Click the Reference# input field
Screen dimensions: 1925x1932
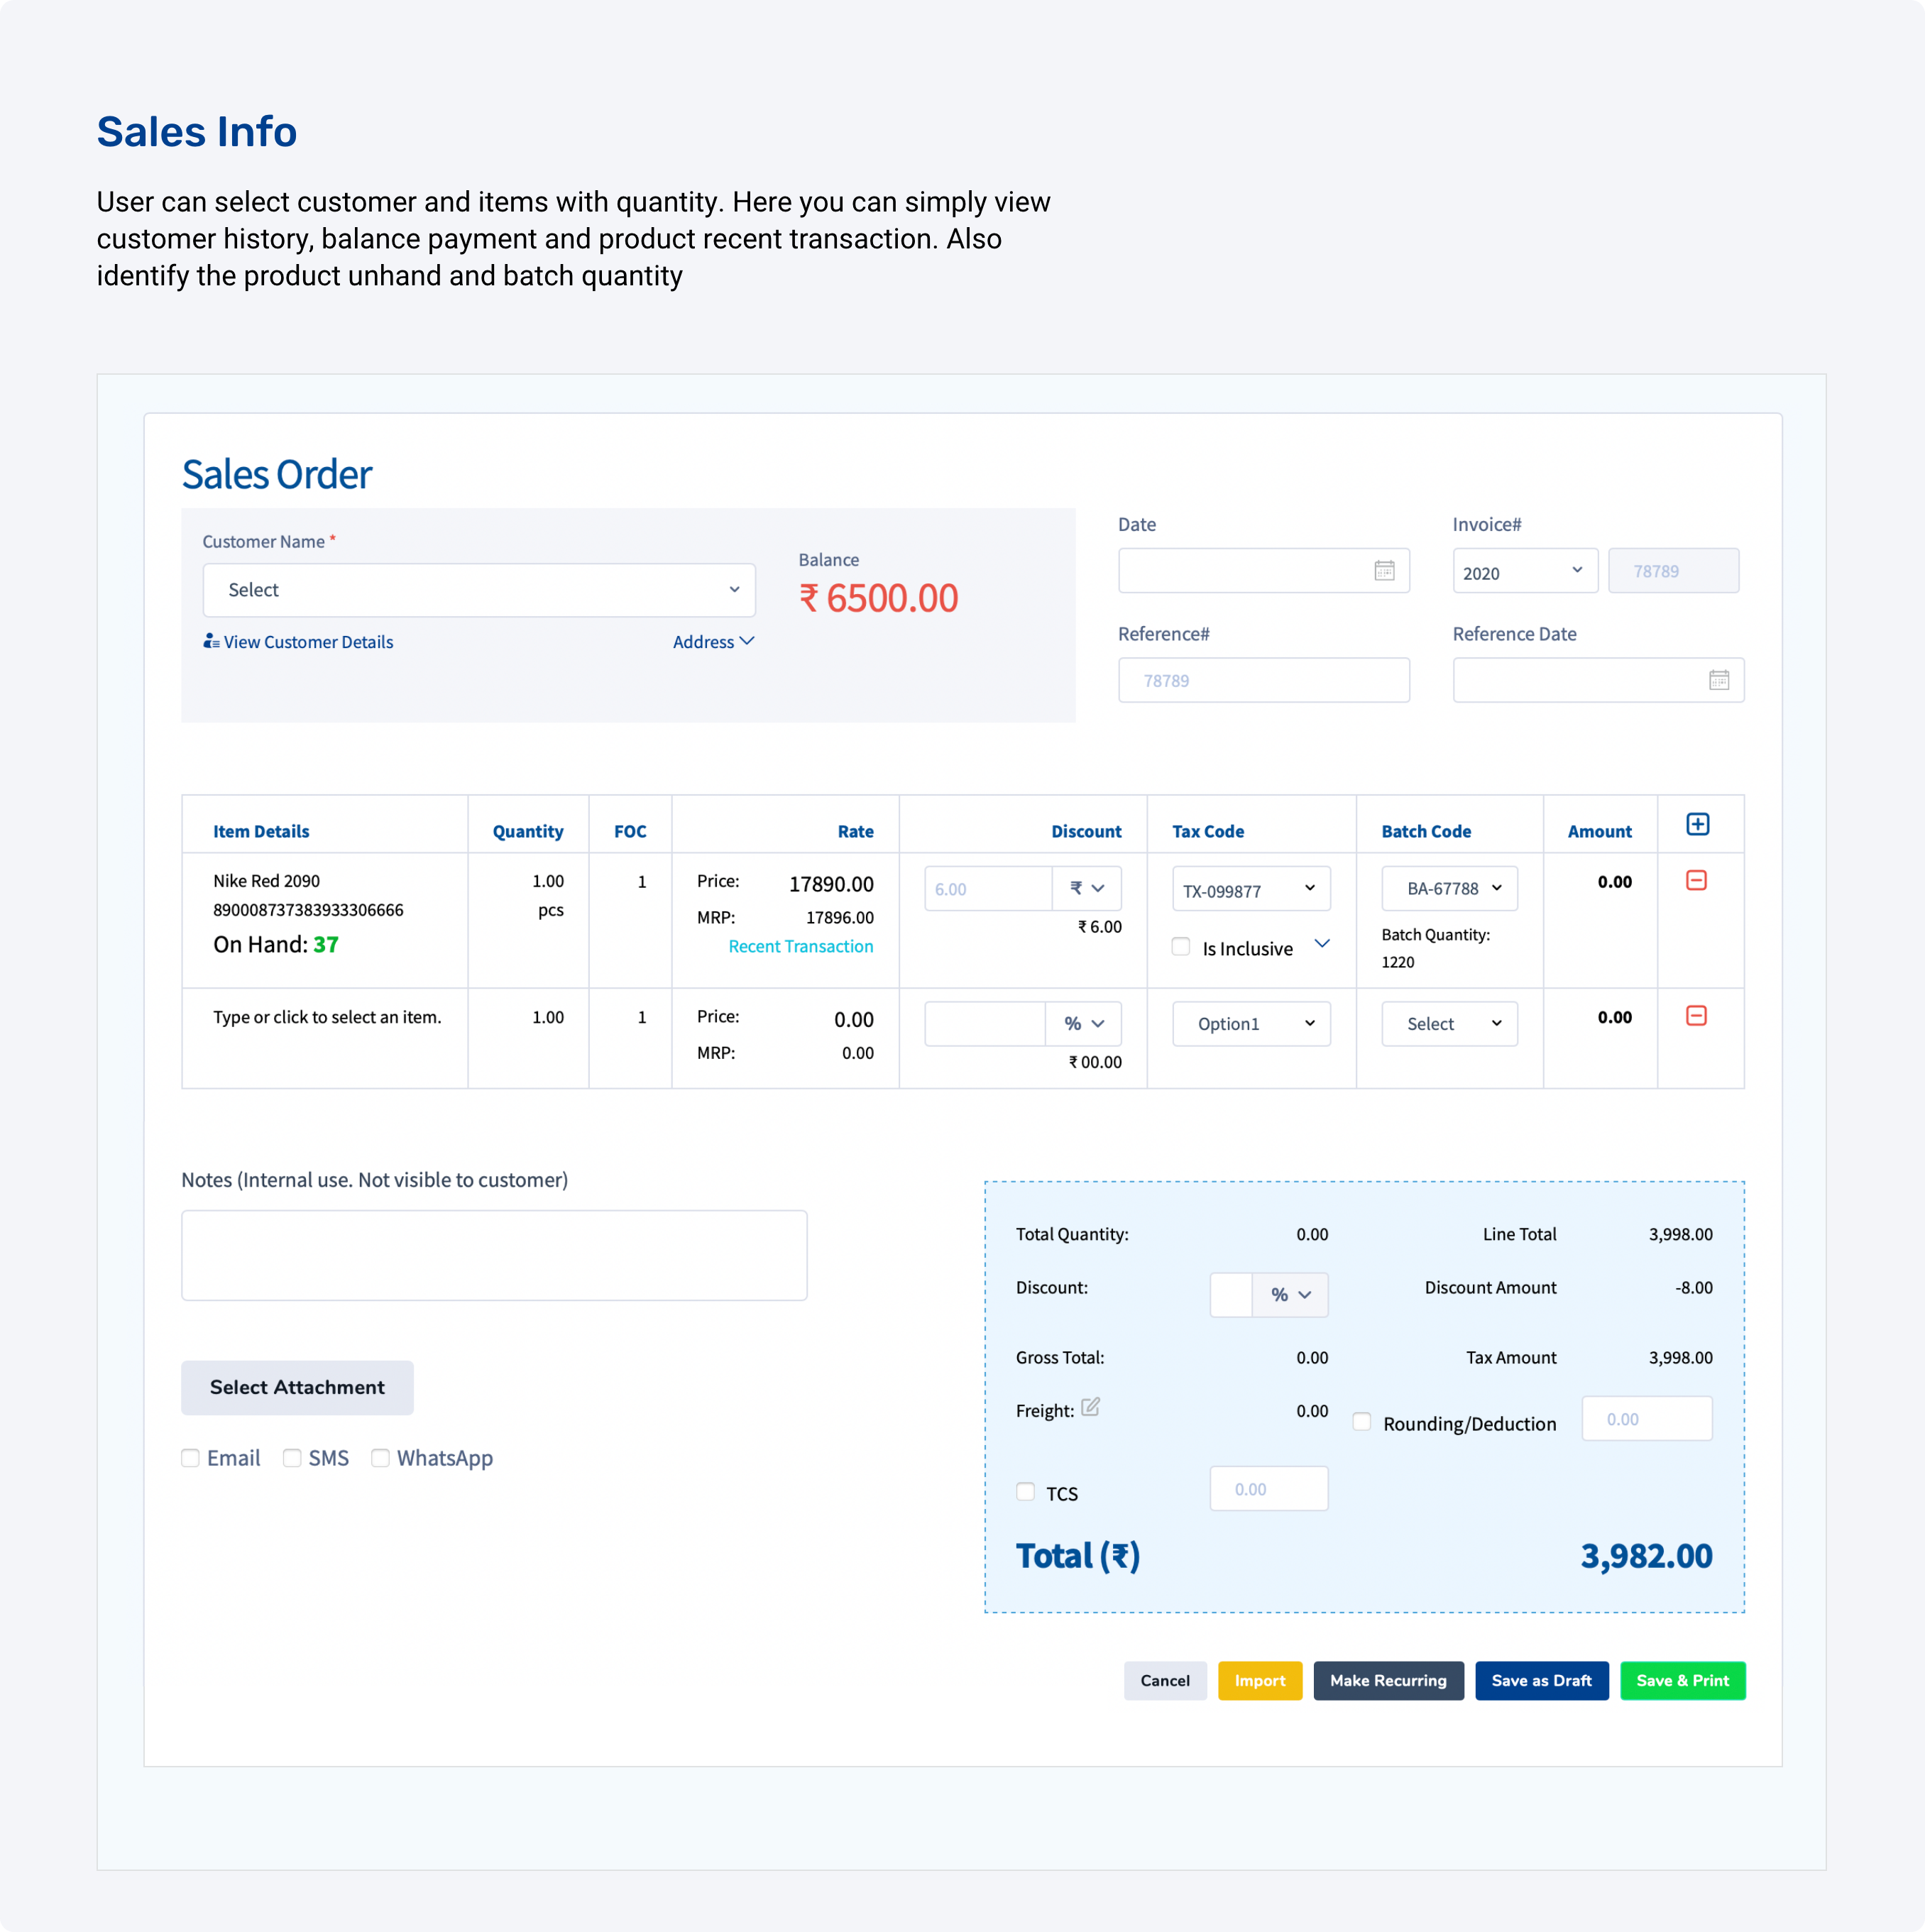(x=1264, y=680)
